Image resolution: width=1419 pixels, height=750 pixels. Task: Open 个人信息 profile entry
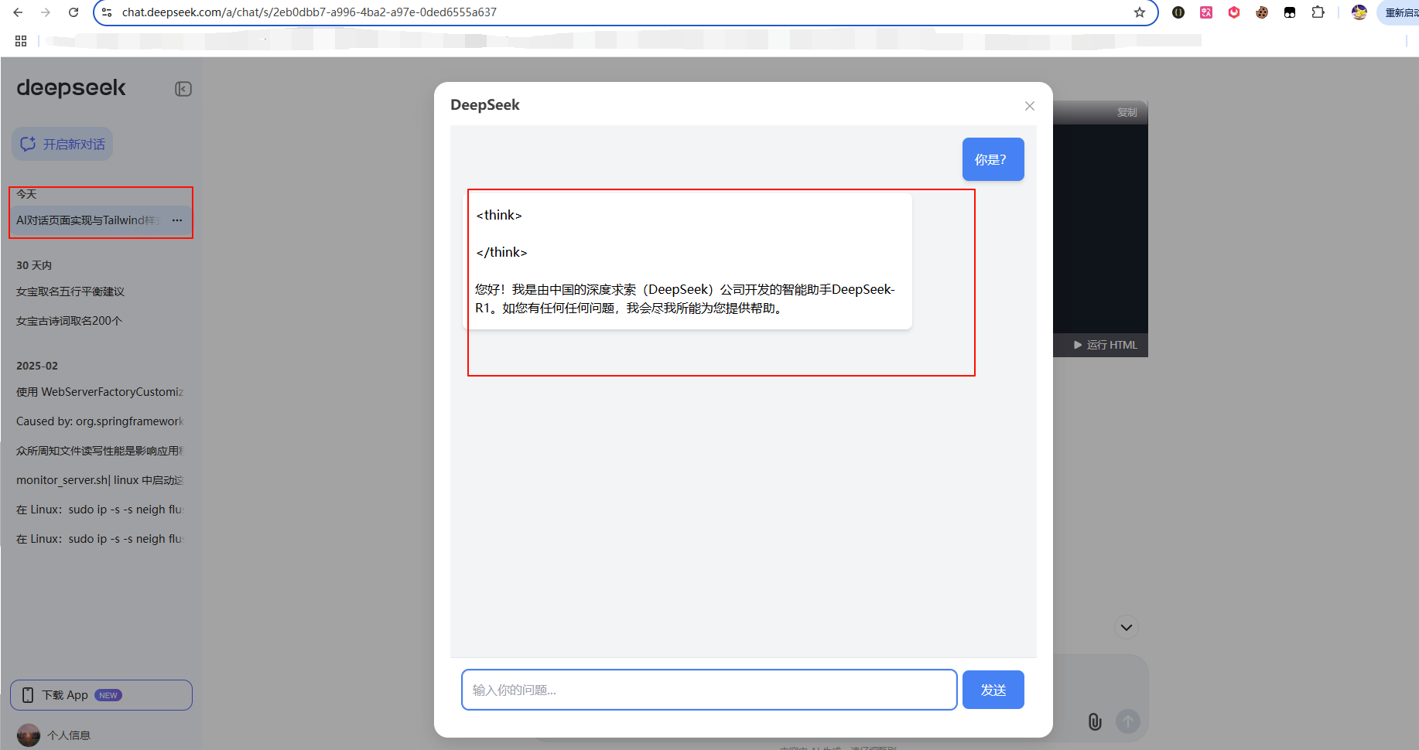point(69,735)
